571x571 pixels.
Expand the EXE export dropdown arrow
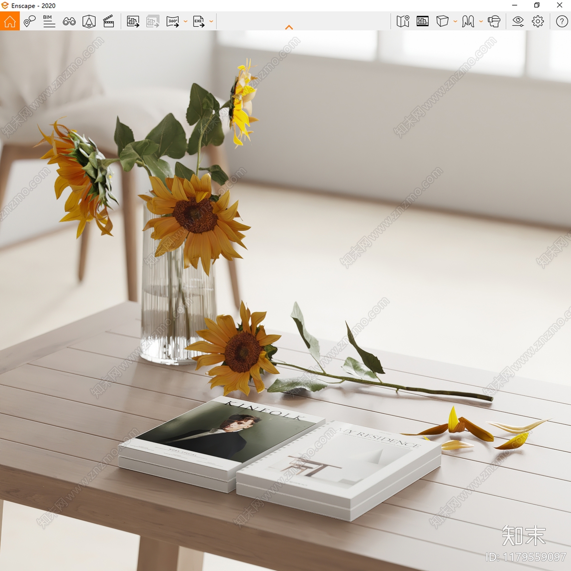click(x=211, y=21)
